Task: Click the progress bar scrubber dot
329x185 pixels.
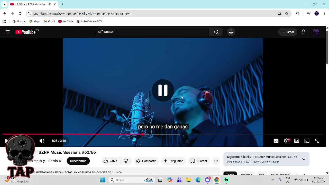Action: pos(143,134)
